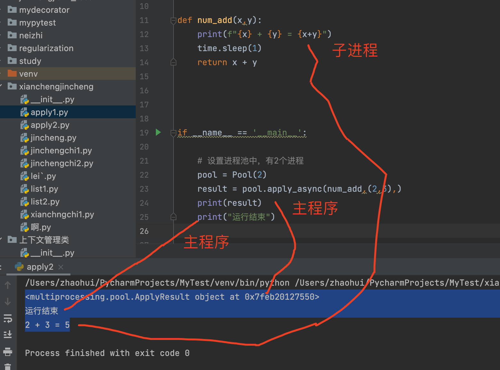Click the '运行结束' console output line

(42, 311)
